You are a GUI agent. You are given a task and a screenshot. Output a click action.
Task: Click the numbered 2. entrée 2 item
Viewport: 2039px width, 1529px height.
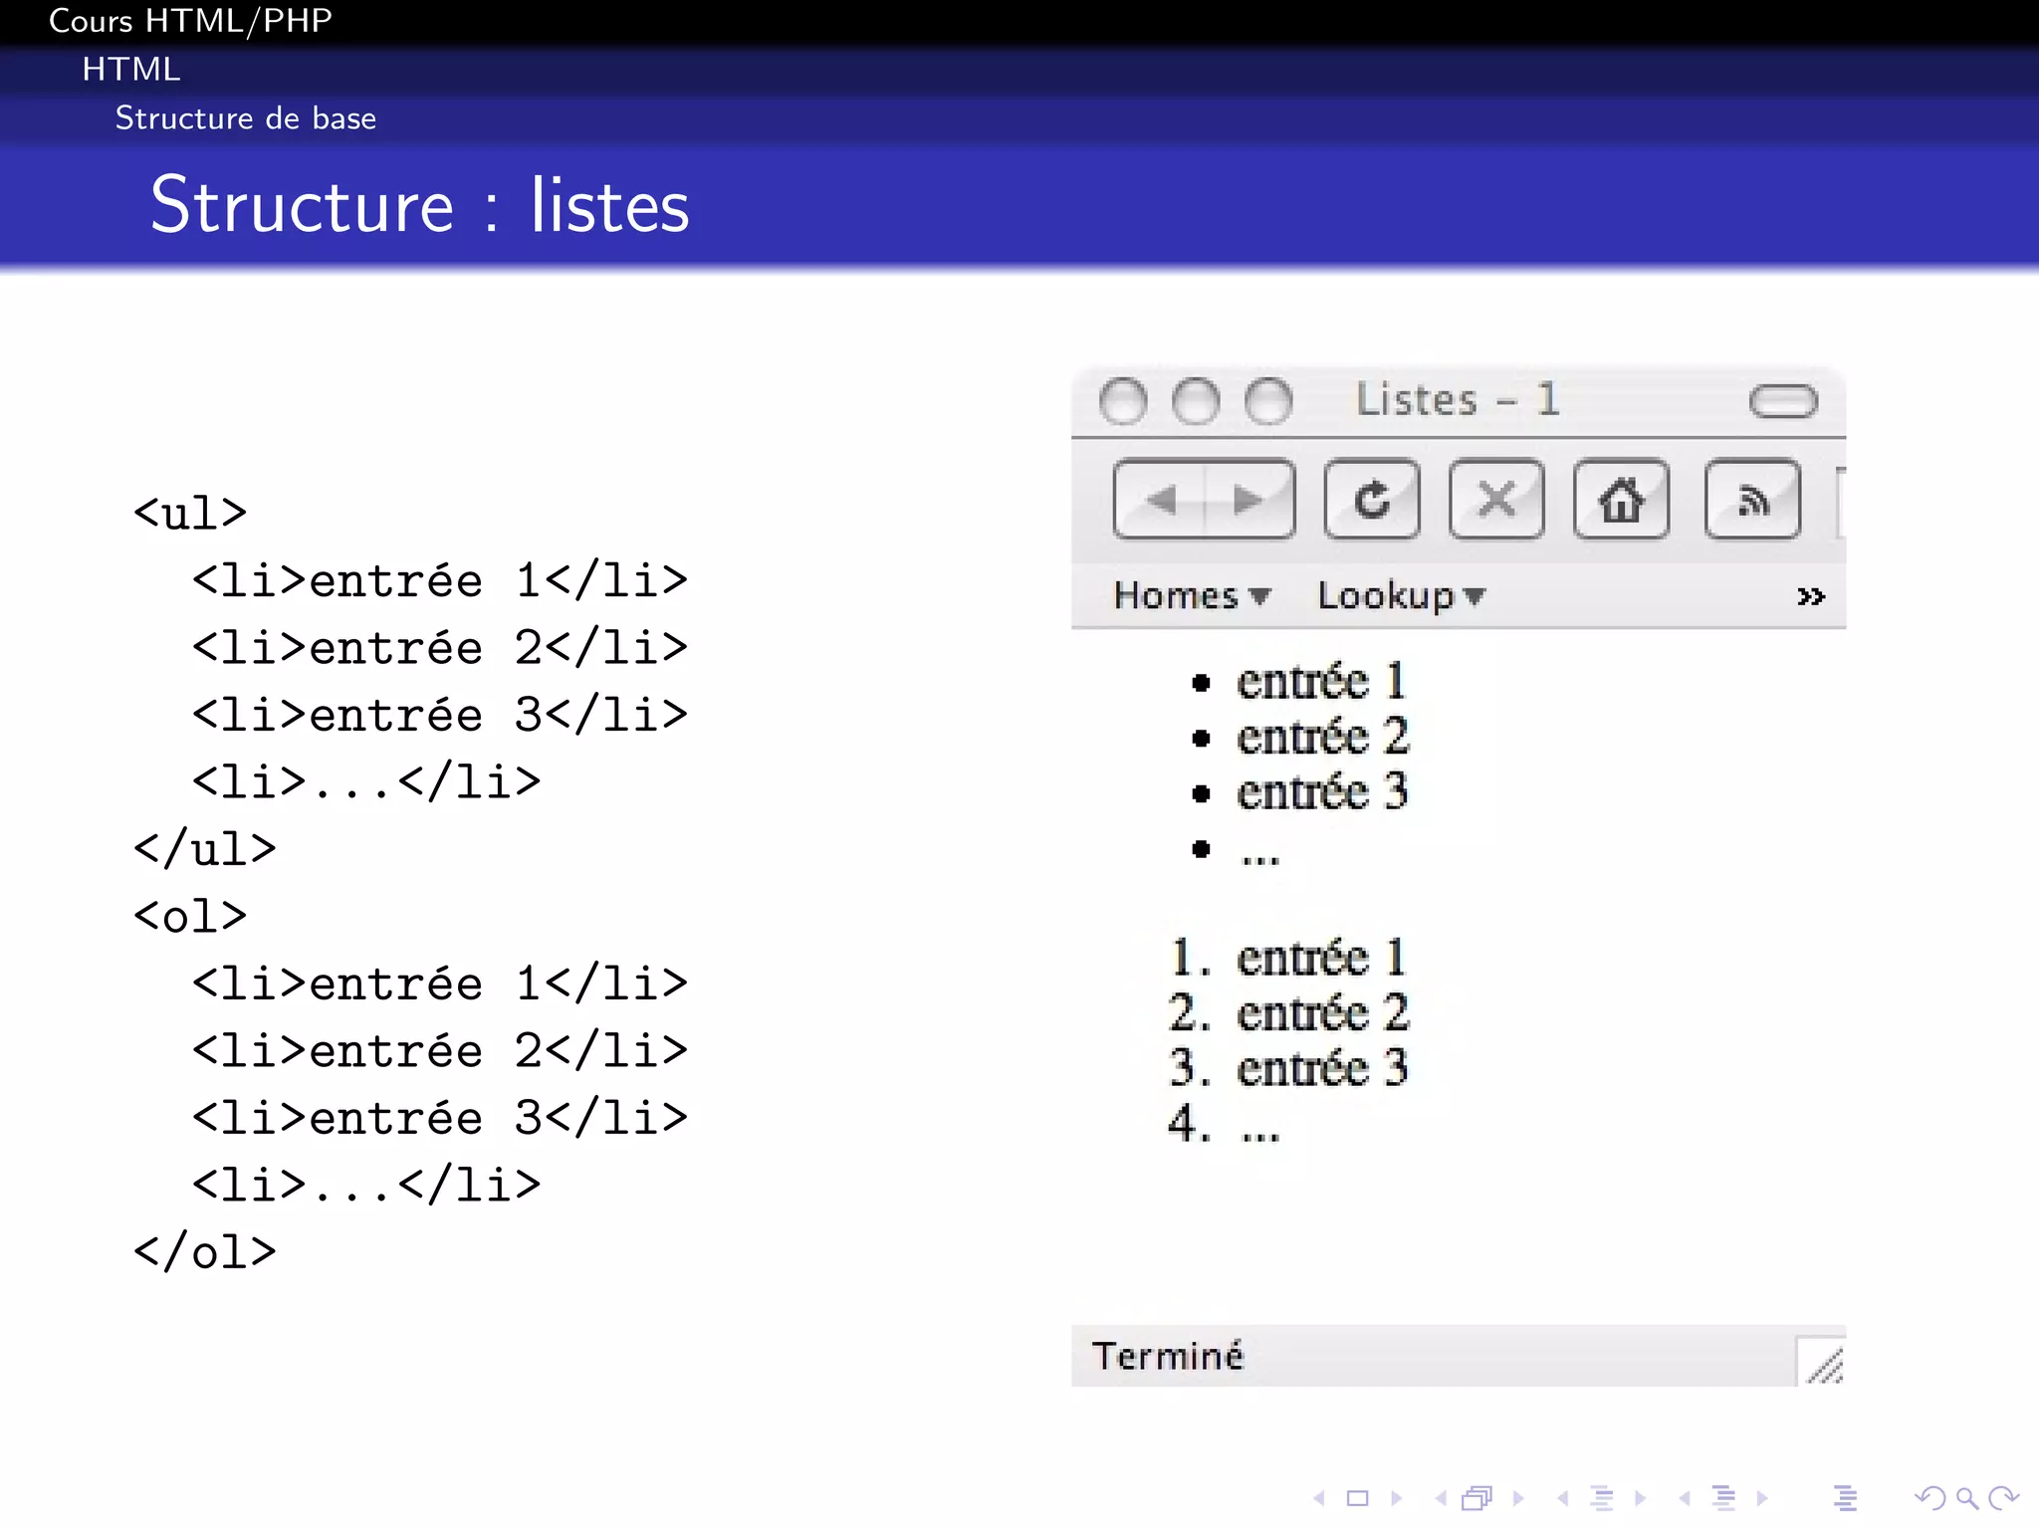coord(1288,1013)
